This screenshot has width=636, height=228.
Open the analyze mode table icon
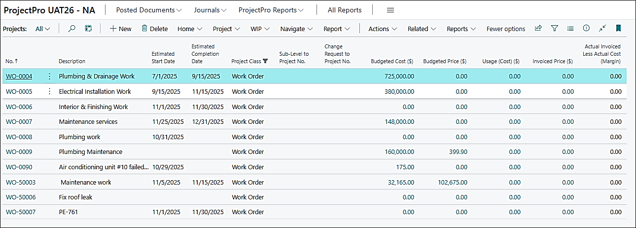[88, 29]
